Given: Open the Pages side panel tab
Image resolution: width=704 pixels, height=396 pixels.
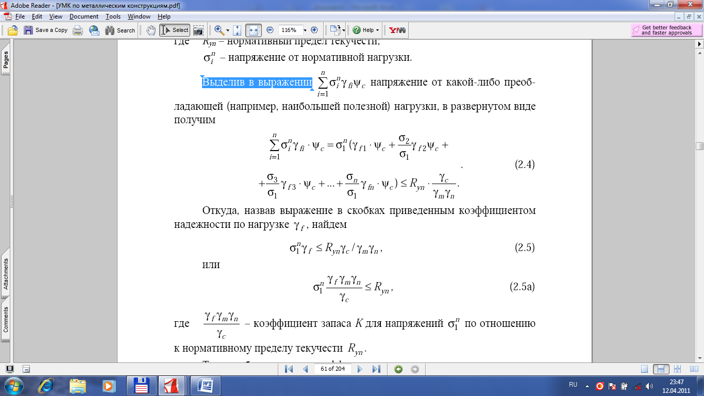Looking at the screenshot, I should (x=6, y=60).
